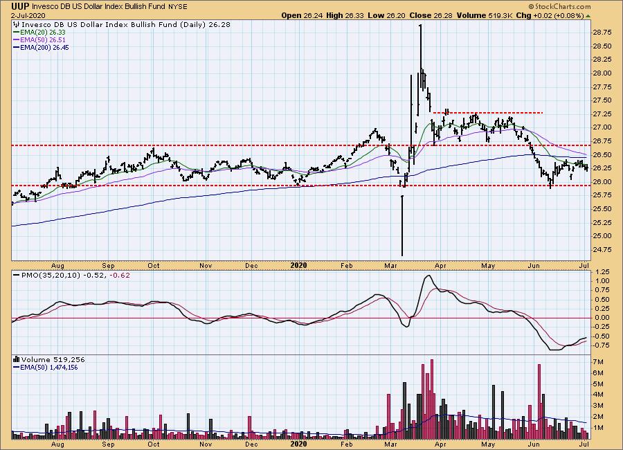Viewport: 623px width, 450px height.
Task: Click the Volume 519.3K header value
Action: coord(485,15)
